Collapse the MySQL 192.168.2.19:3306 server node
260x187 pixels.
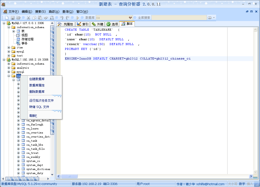click(x=4, y=60)
